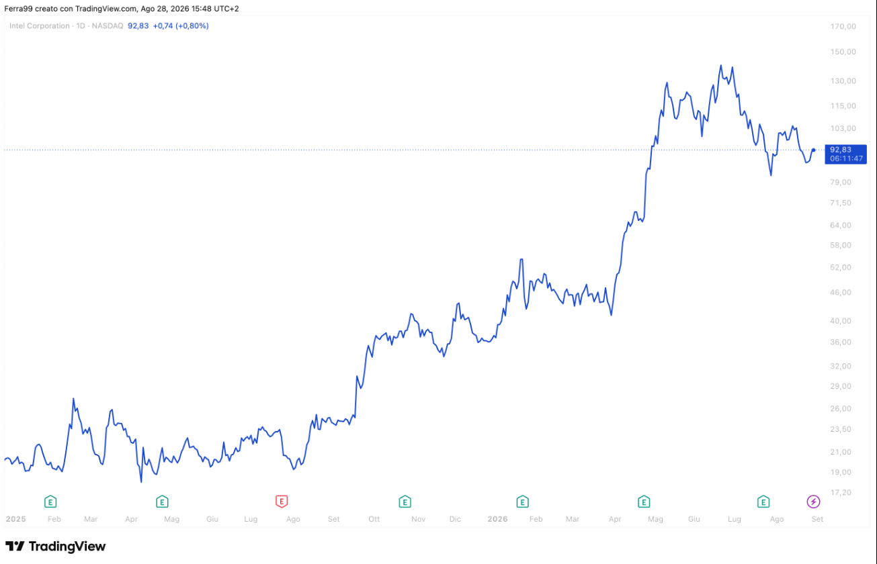Click the 17,20 price scale label
The height and width of the screenshot is (564, 877).
click(x=843, y=492)
